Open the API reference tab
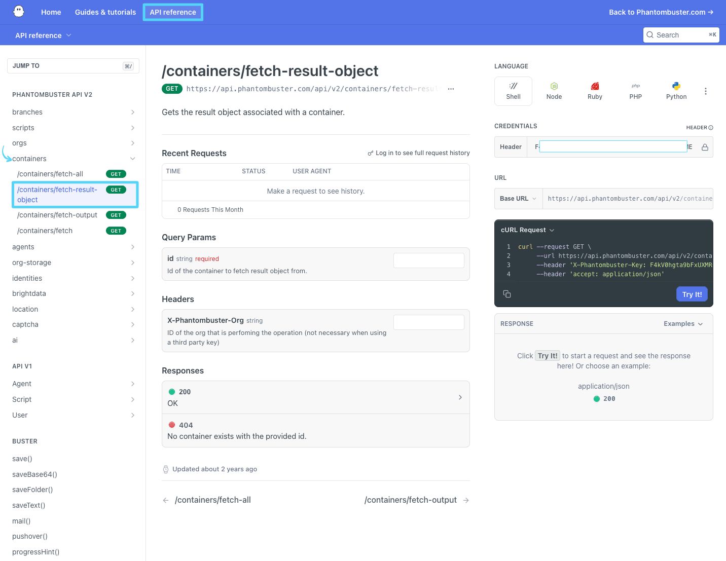 (x=173, y=12)
